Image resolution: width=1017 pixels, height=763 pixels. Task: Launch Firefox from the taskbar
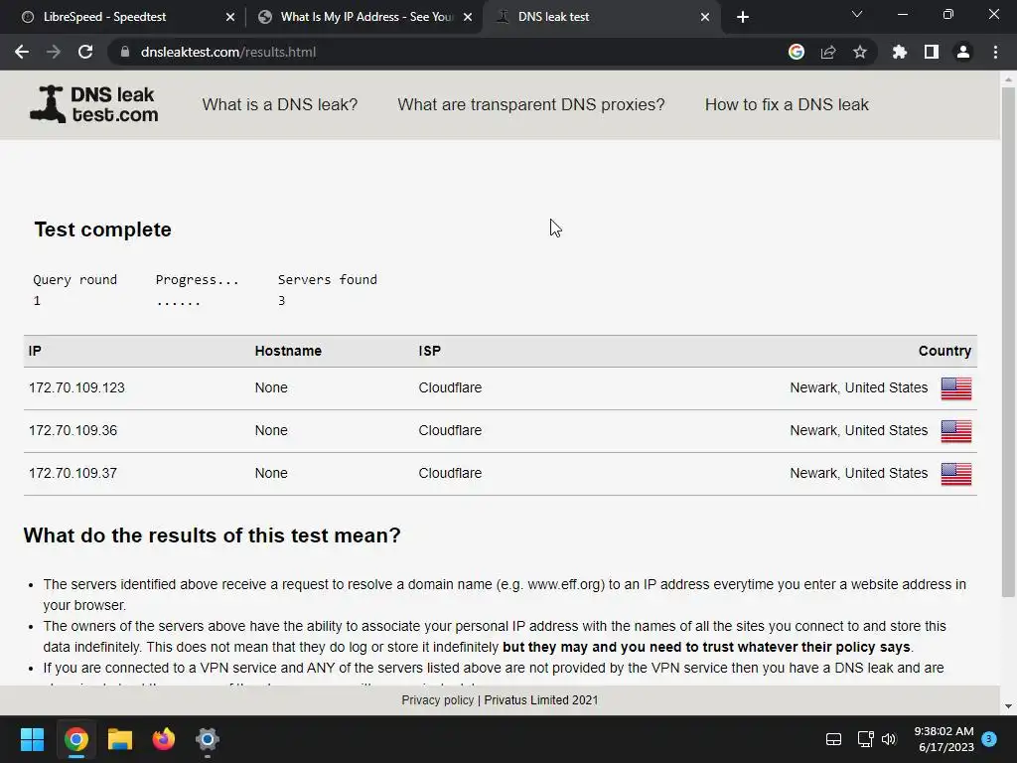(x=164, y=739)
